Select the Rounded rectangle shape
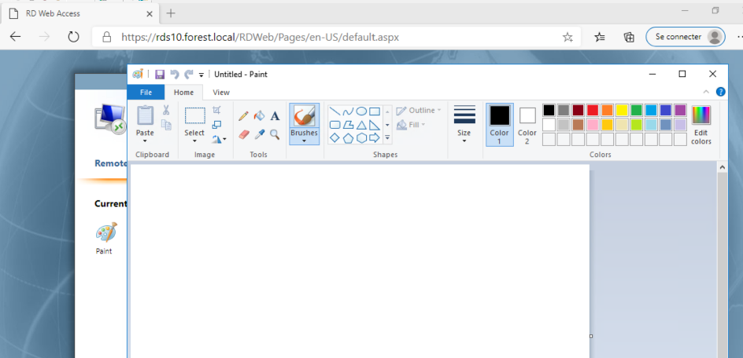The image size is (743, 358). pyautogui.click(x=335, y=125)
